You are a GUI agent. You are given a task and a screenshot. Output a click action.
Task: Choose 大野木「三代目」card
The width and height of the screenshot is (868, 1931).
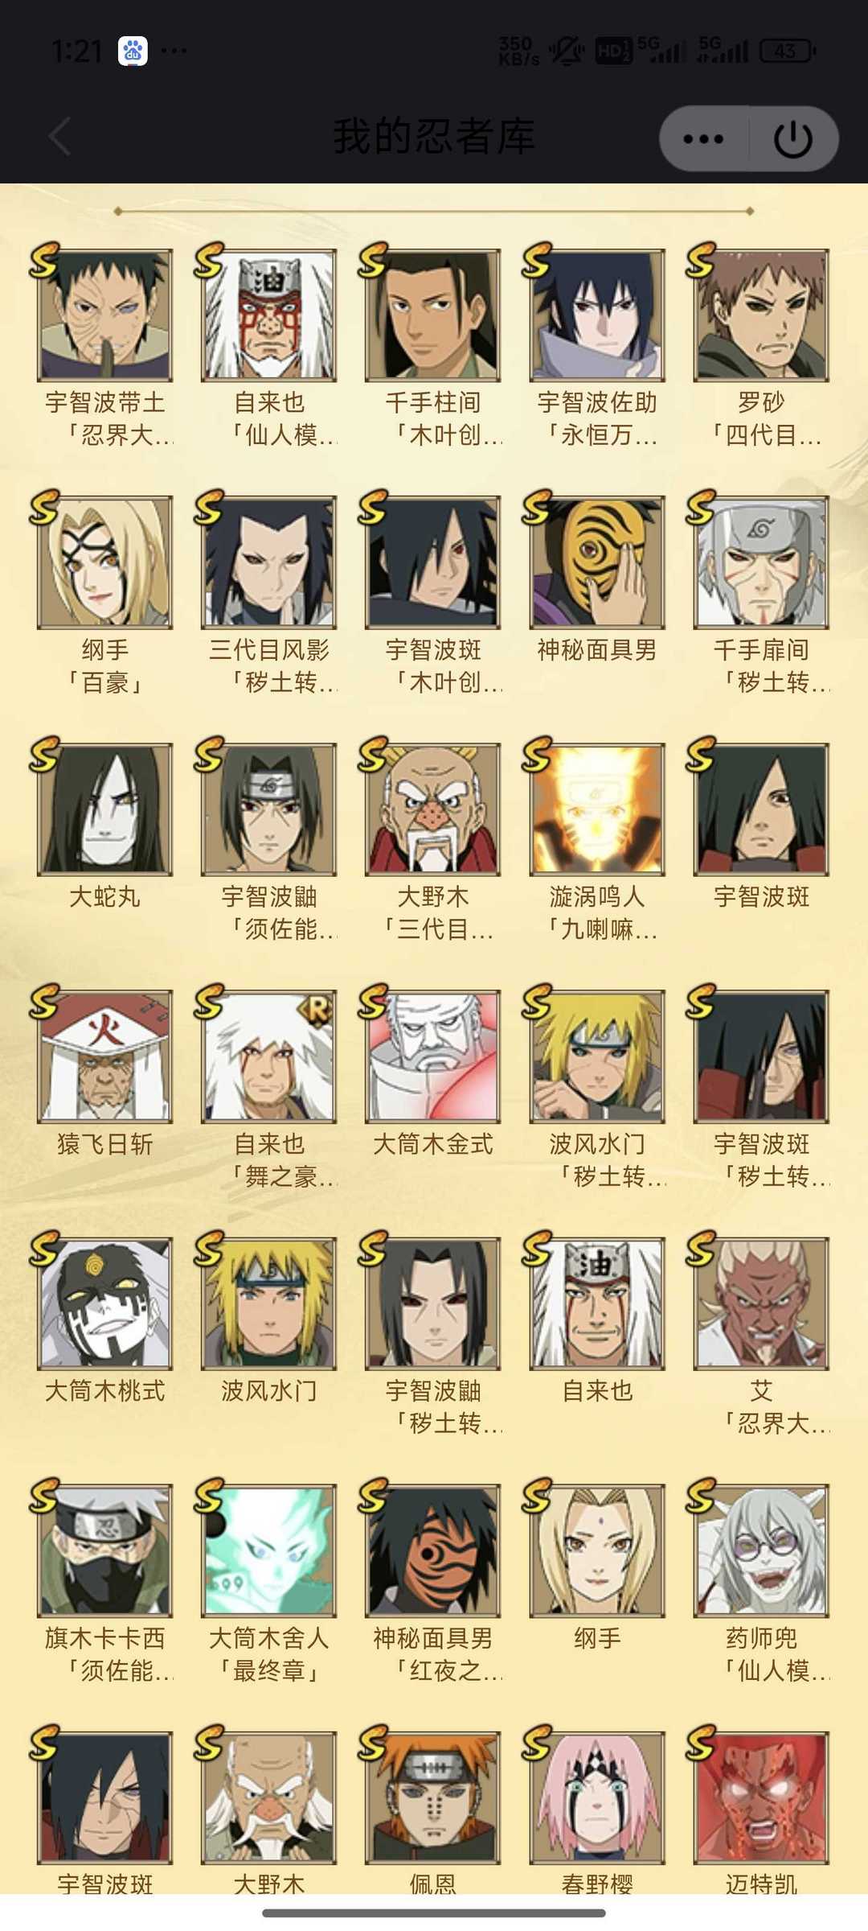click(432, 809)
